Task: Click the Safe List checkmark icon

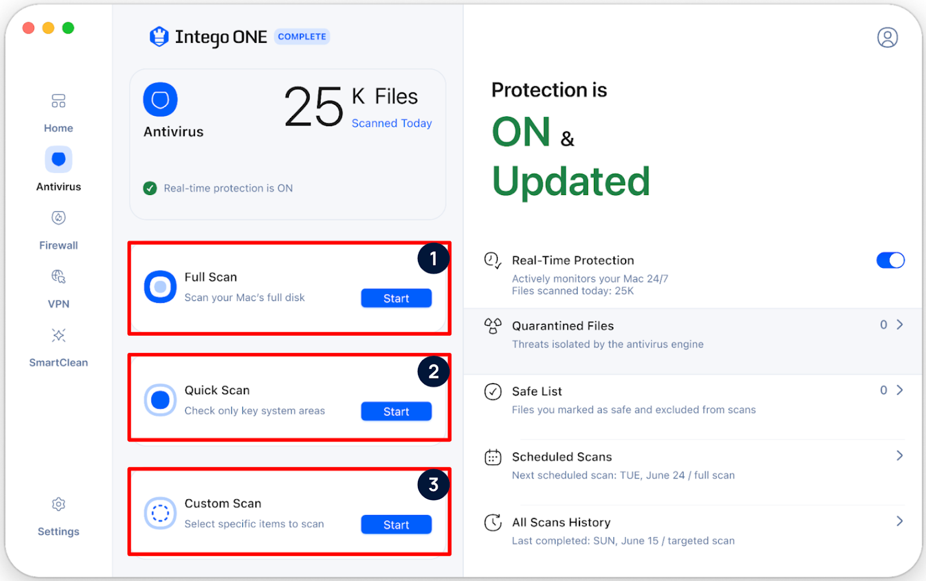Action: pos(493,392)
